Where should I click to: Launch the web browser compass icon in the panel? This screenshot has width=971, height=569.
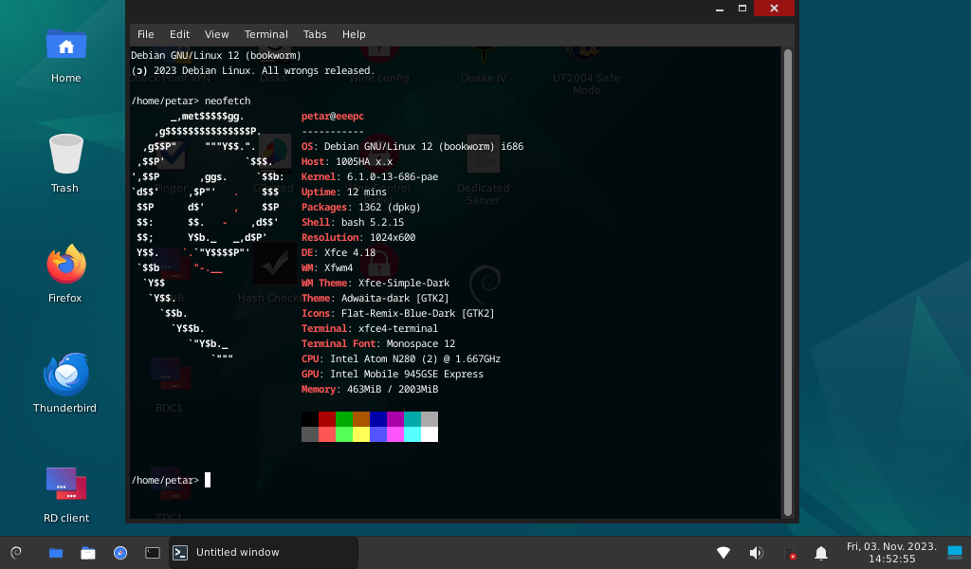(x=120, y=553)
